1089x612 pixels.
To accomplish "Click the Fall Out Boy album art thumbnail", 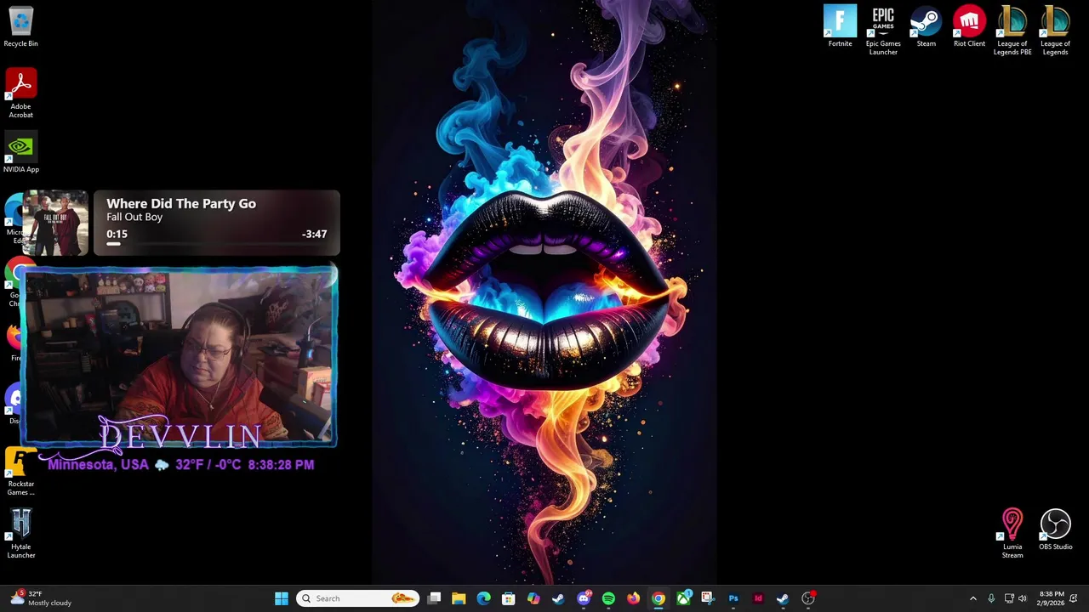I will click(55, 223).
